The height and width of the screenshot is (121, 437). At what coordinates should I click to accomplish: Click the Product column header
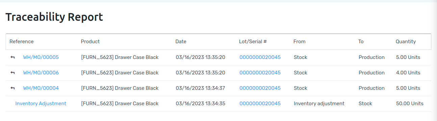[x=90, y=42]
